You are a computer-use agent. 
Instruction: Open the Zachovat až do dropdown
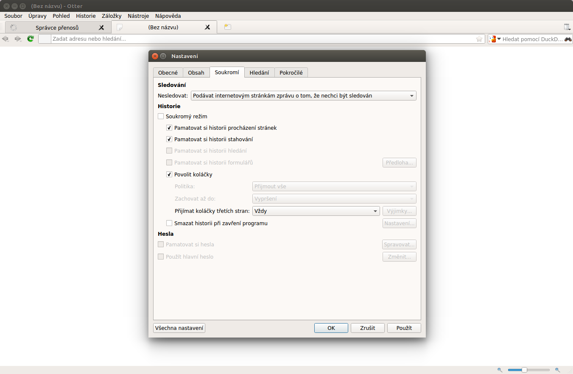(334, 198)
